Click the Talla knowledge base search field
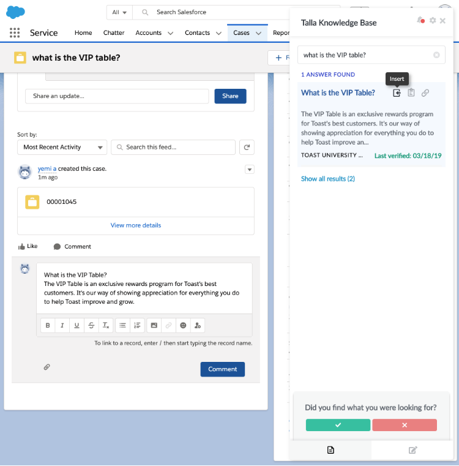459x466 pixels. click(x=371, y=55)
